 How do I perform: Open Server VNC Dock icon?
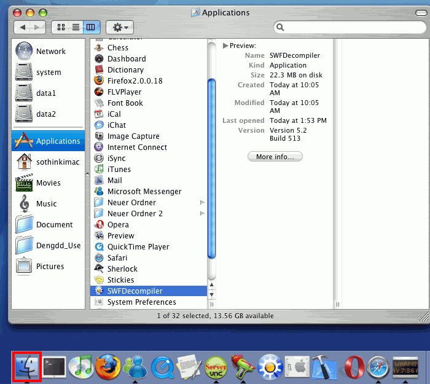coord(216,367)
